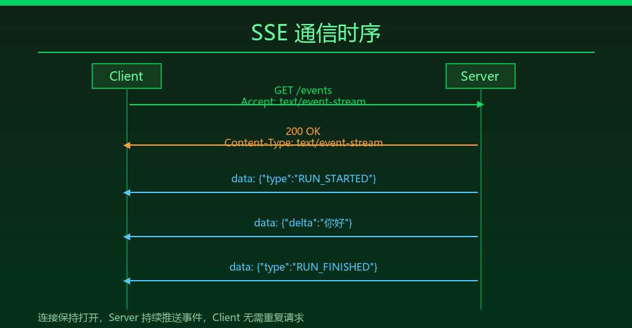
Task: Select the "SSE 通信时序" slide title
Action: coord(316,33)
